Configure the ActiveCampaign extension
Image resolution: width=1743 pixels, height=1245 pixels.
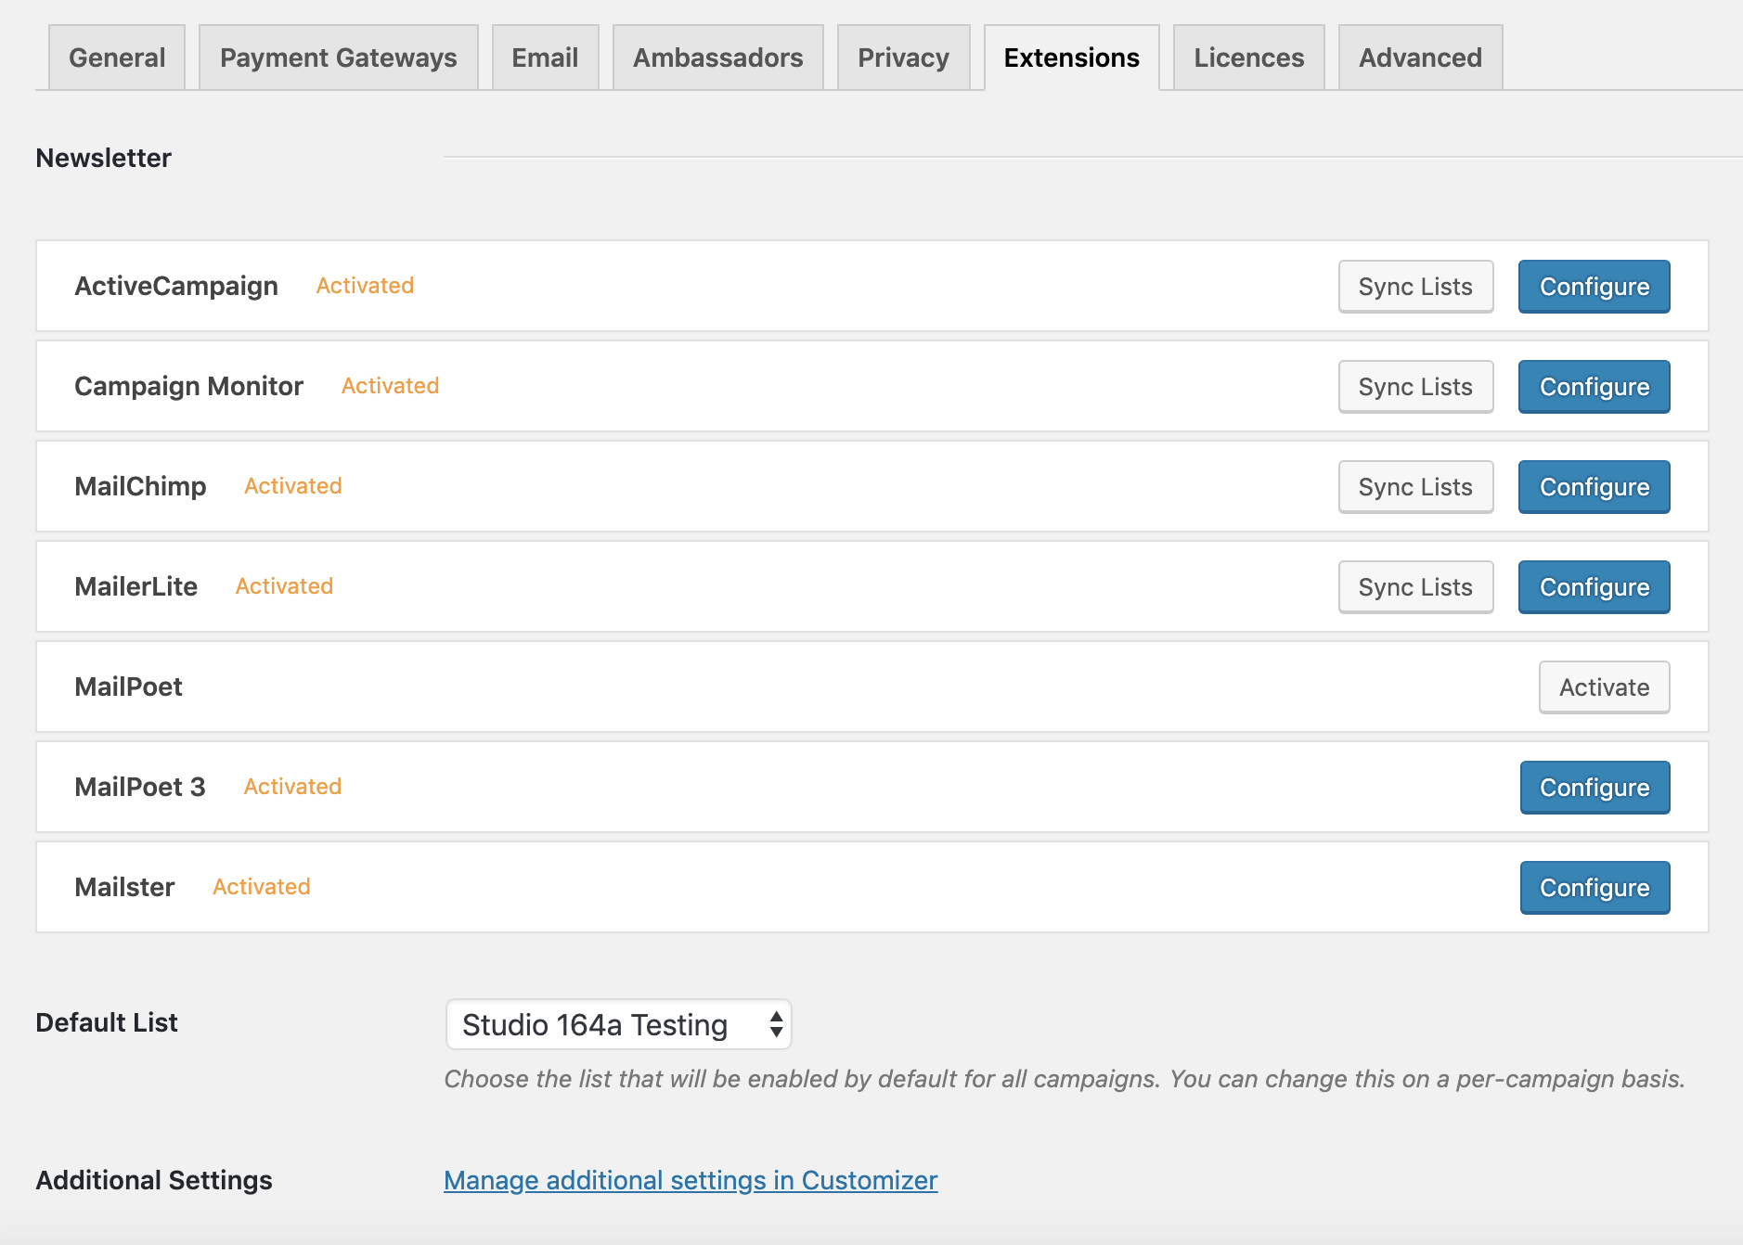(1595, 287)
